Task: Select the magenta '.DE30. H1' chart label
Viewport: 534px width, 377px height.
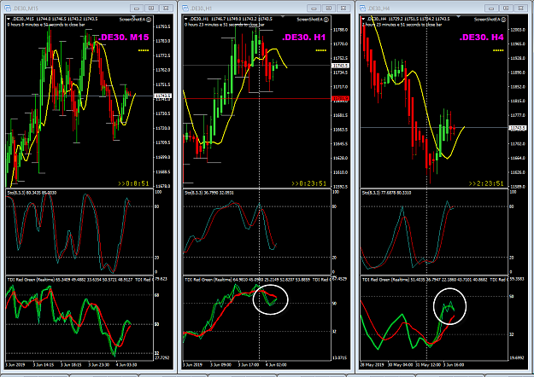Action: coord(304,38)
